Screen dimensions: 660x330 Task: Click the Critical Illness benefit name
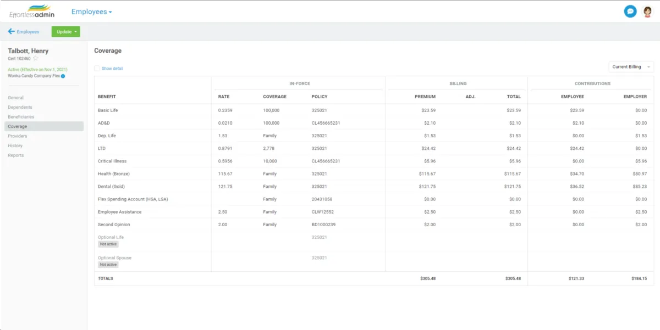[112, 161]
